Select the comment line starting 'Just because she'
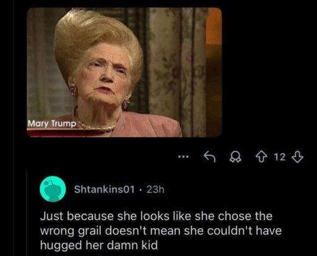 tap(156, 216)
